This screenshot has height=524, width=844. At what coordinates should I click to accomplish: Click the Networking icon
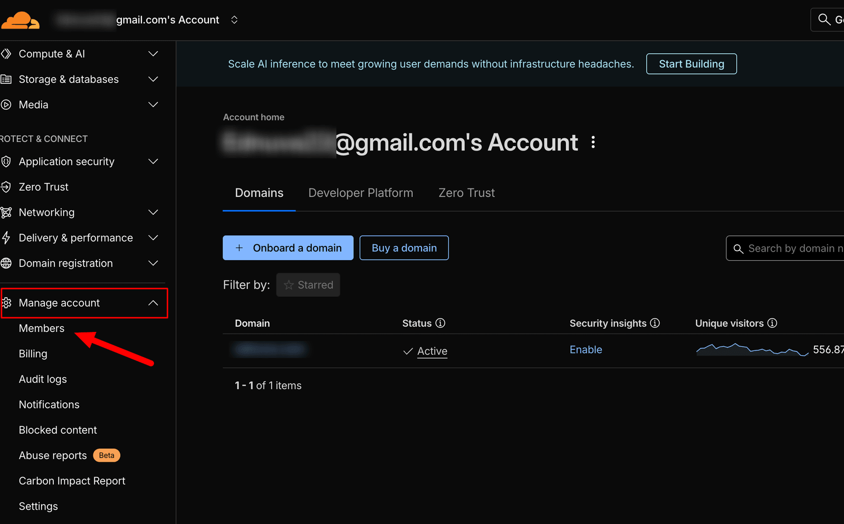coord(6,212)
